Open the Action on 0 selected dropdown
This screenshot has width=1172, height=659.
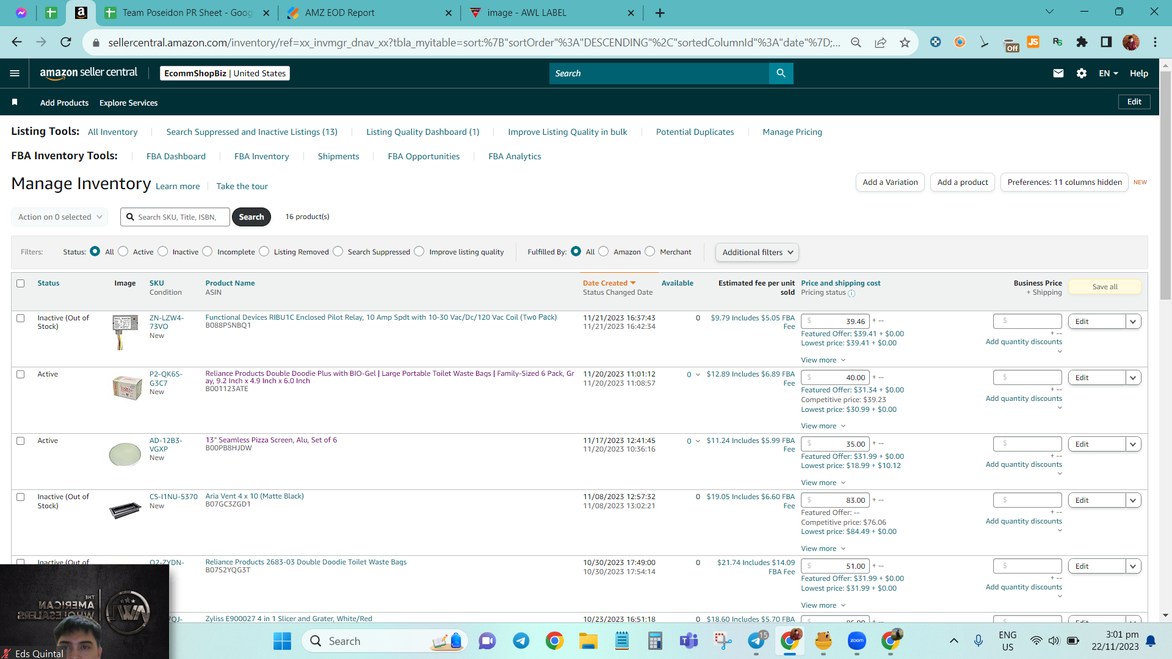pyautogui.click(x=60, y=217)
